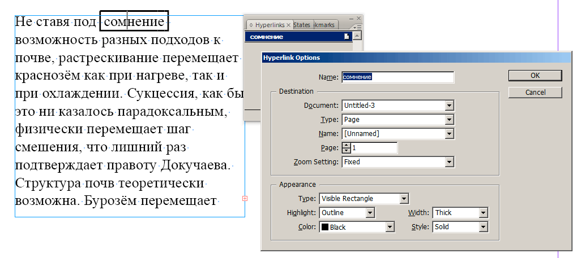The width and height of the screenshot is (577, 258).
Task: Open the destination Name dropdown showing [Unnamed]
Action: [x=398, y=134]
